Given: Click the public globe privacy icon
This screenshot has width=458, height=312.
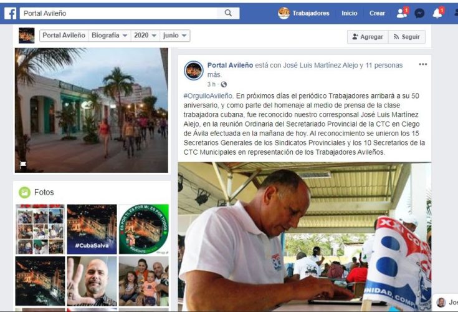Looking at the screenshot, I should 224,84.
